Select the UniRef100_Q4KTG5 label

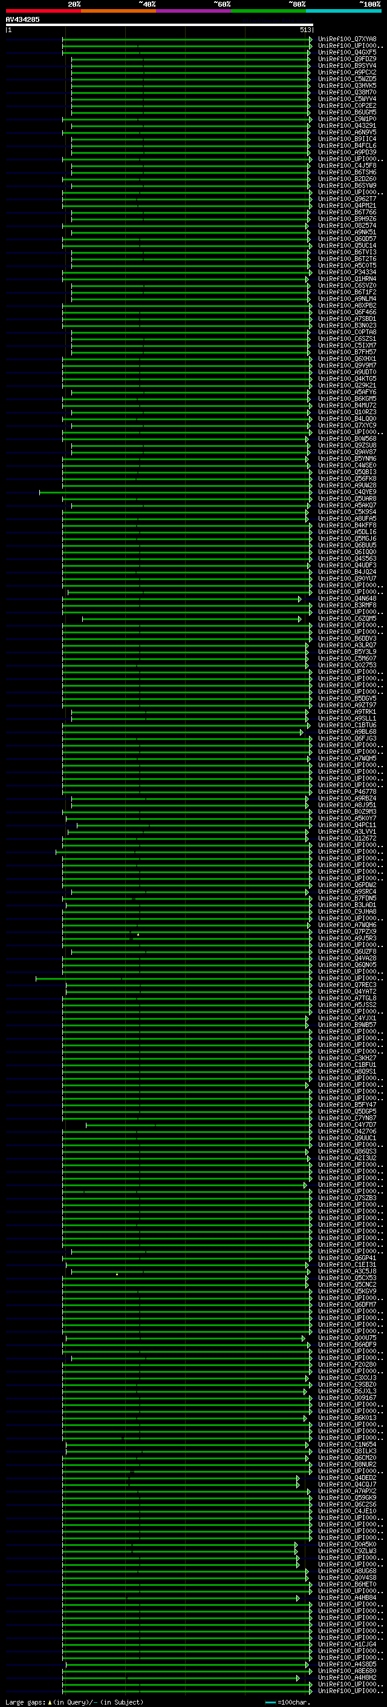tap(347, 378)
